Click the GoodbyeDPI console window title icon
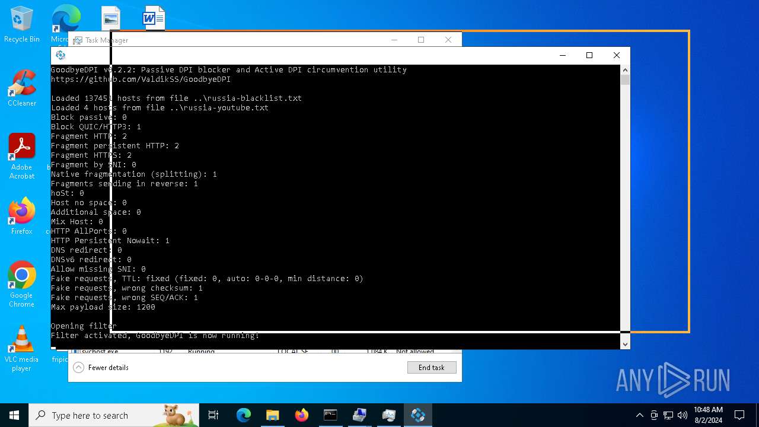Viewport: 759px width, 427px height. [x=60, y=55]
